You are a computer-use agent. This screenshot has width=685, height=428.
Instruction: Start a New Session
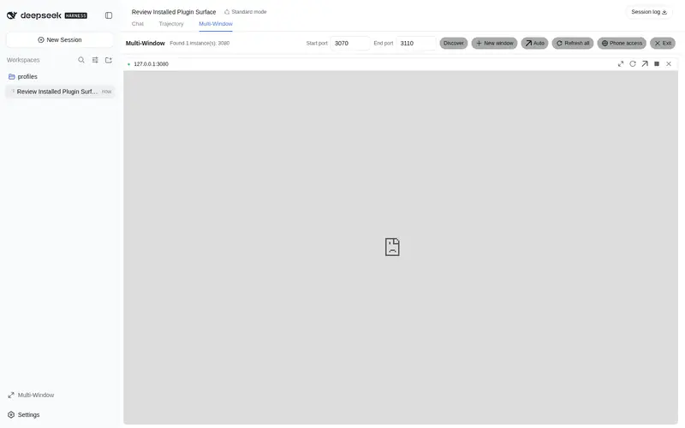click(x=60, y=39)
